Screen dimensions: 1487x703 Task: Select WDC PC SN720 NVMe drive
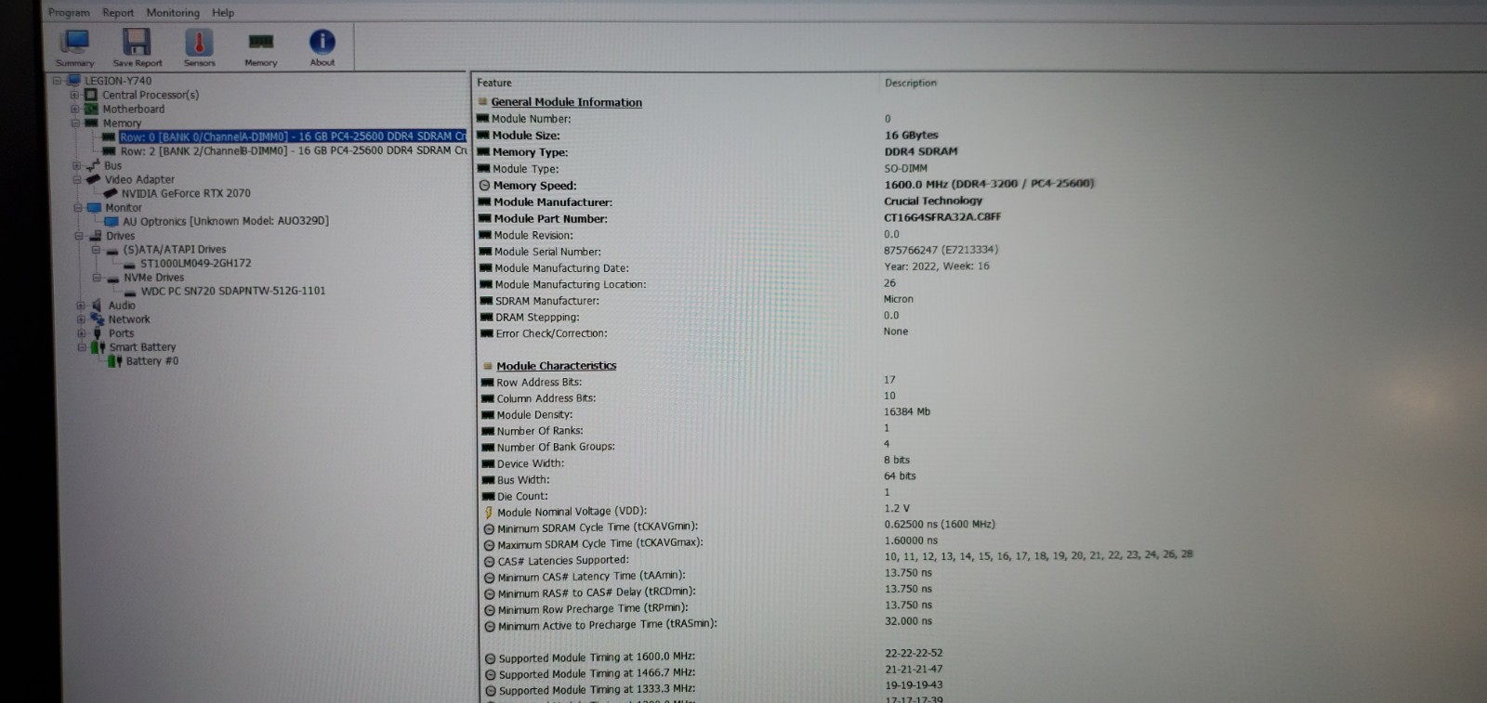point(233,291)
